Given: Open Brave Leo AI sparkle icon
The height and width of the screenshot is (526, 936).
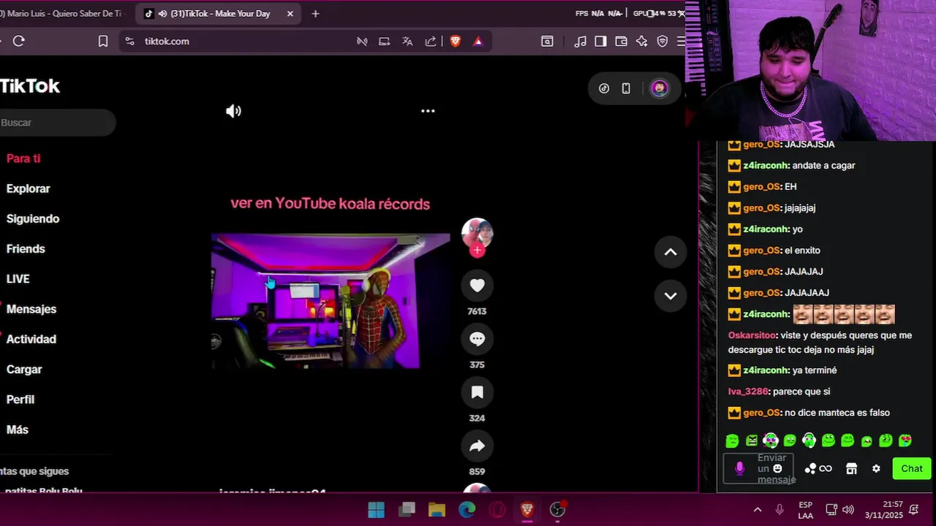Looking at the screenshot, I should (x=641, y=42).
